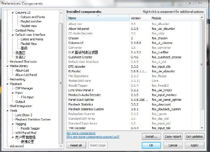Collapse the Columns UI tree node

pos(13,13)
